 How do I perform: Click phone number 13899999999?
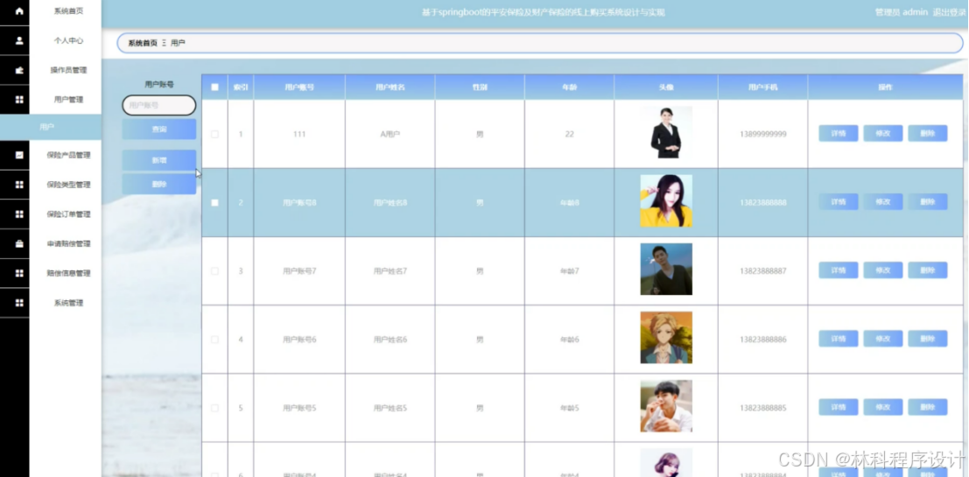click(762, 134)
